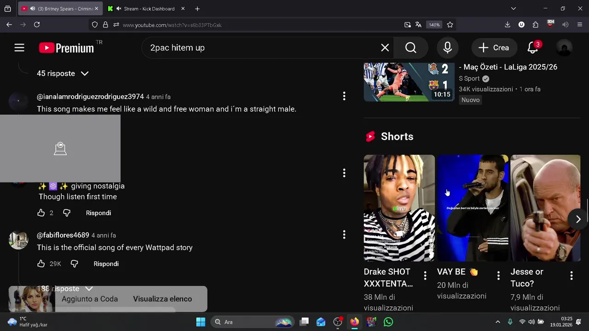Run search with magnifier button
Screen dimensions: 589x331
(411, 48)
